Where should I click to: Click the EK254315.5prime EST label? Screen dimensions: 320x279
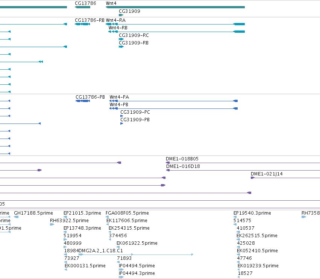(129, 228)
